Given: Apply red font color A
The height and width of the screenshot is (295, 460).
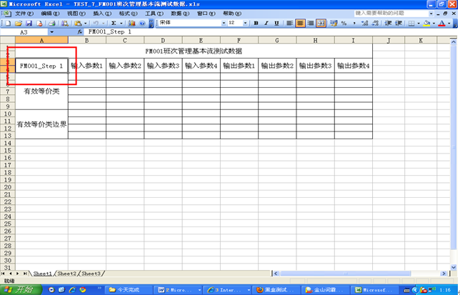Looking at the screenshot, I should (441, 23).
